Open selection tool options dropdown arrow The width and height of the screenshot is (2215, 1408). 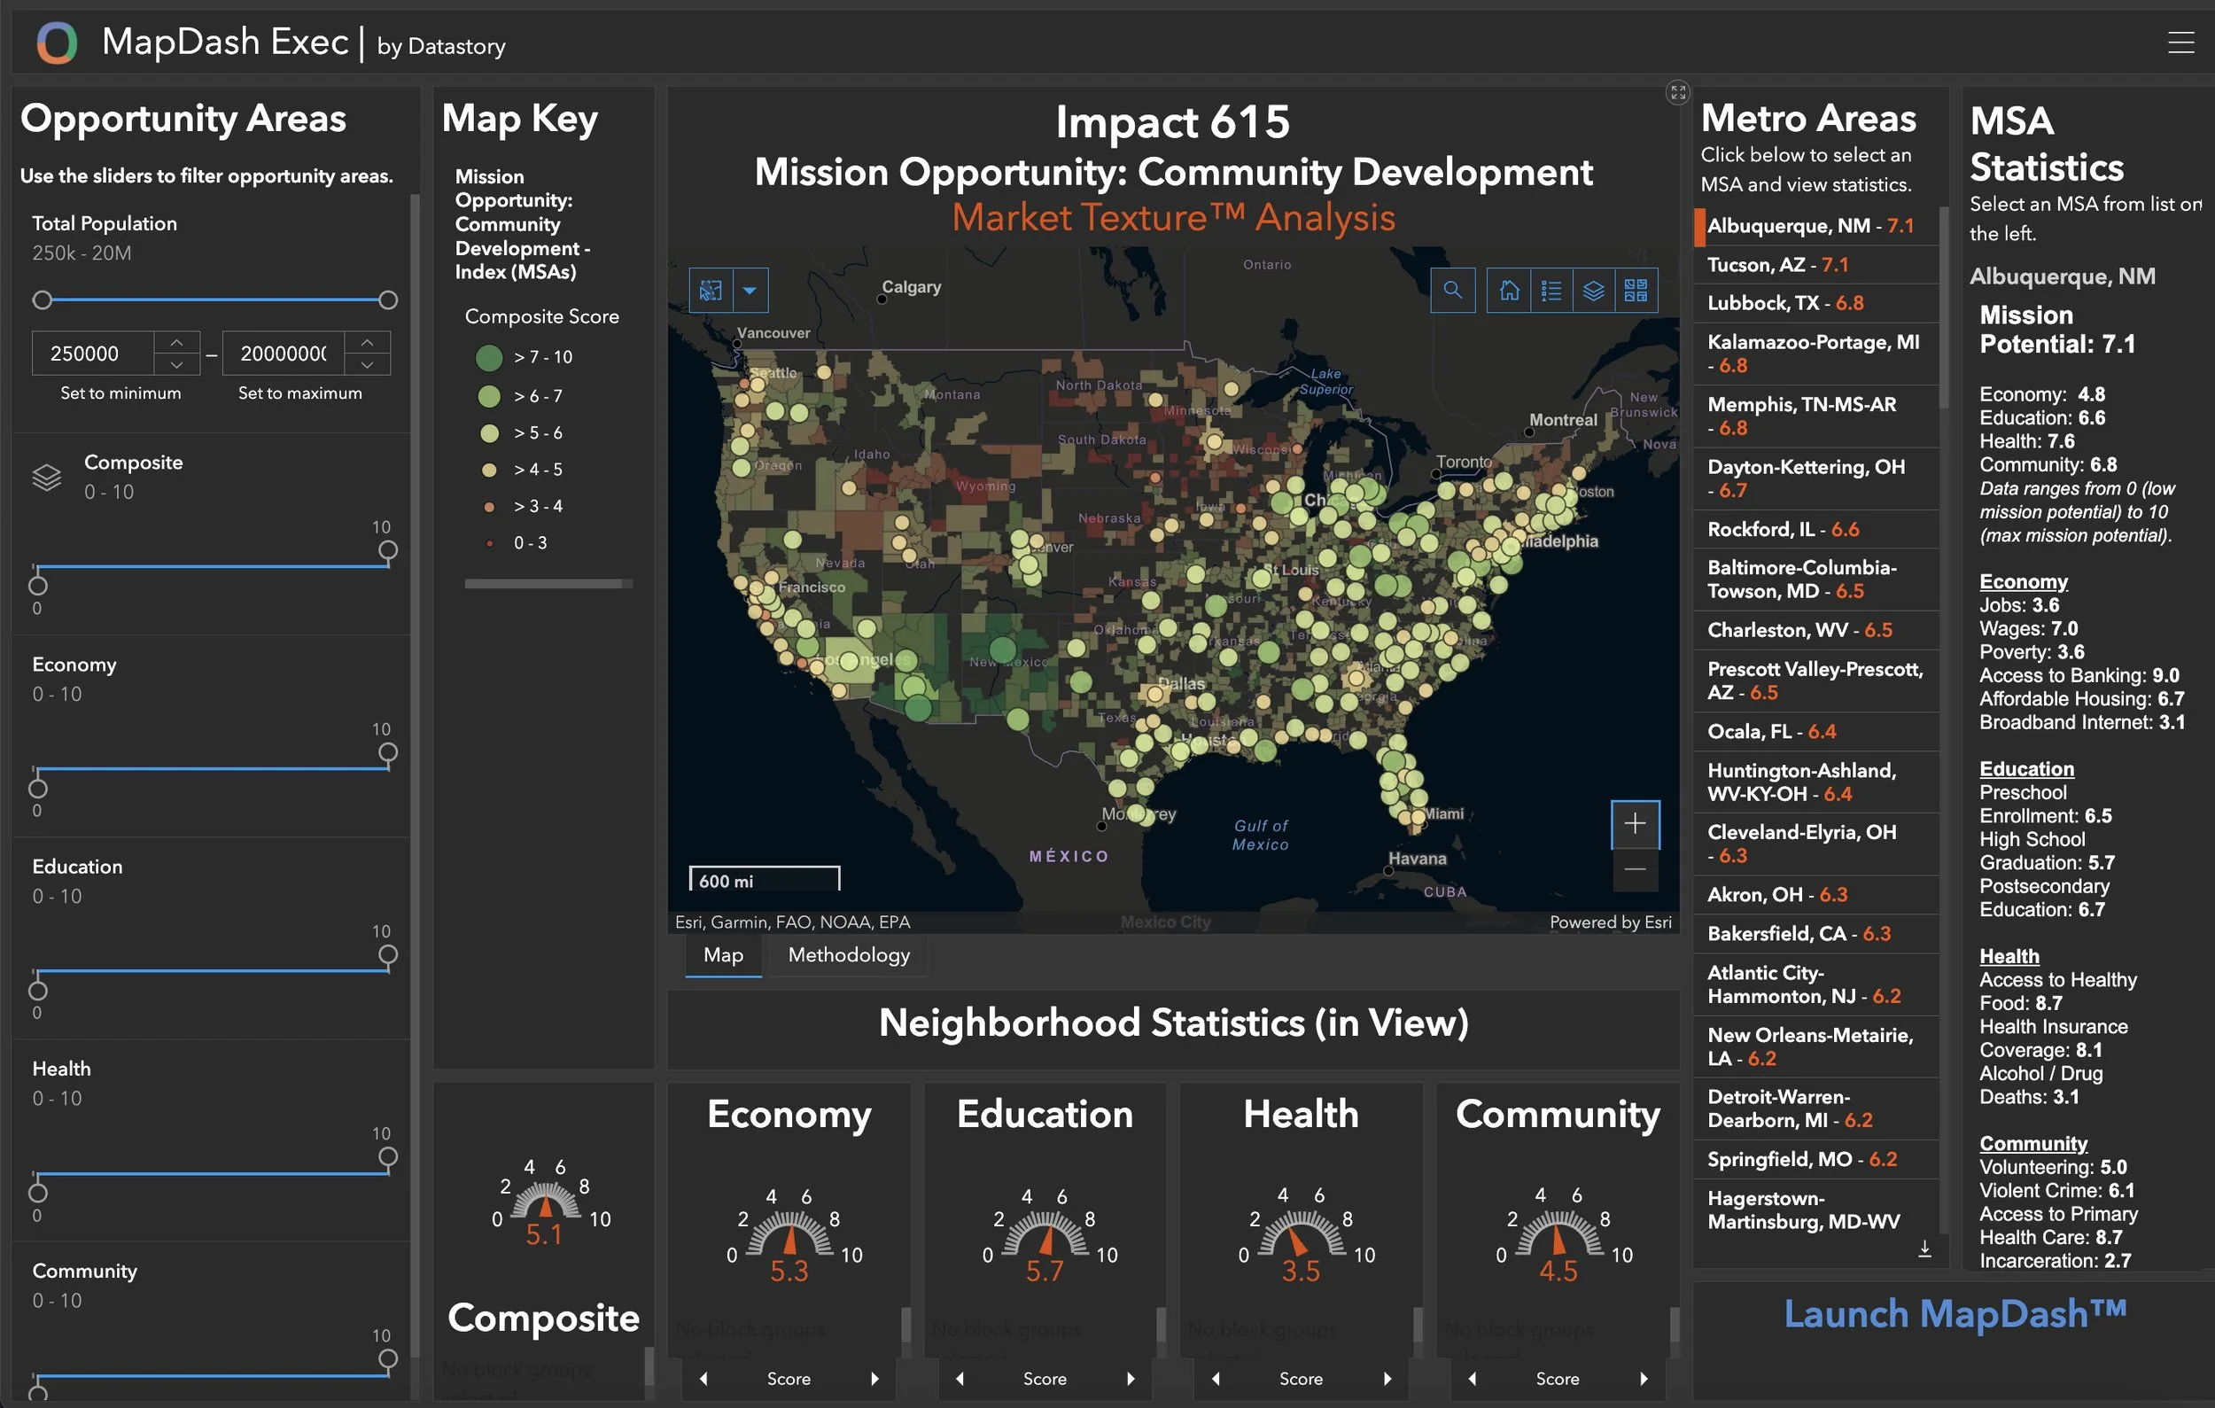(x=750, y=291)
